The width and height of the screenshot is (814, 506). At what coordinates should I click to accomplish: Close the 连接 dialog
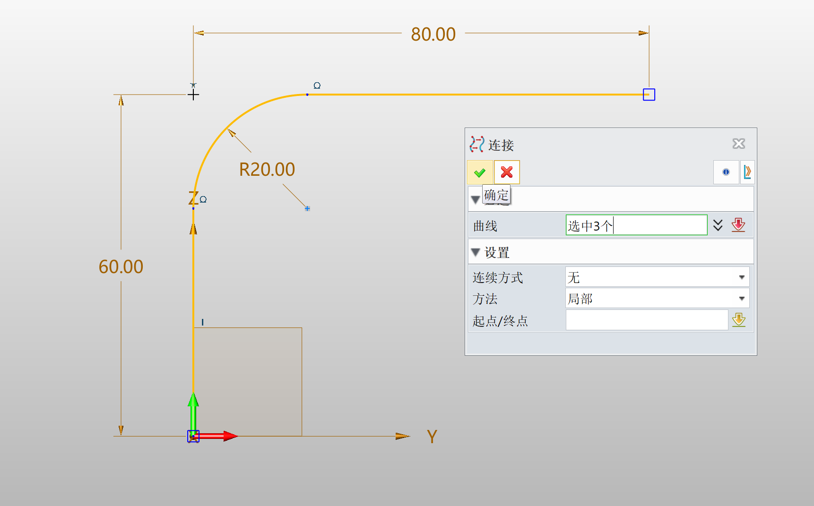(x=739, y=144)
